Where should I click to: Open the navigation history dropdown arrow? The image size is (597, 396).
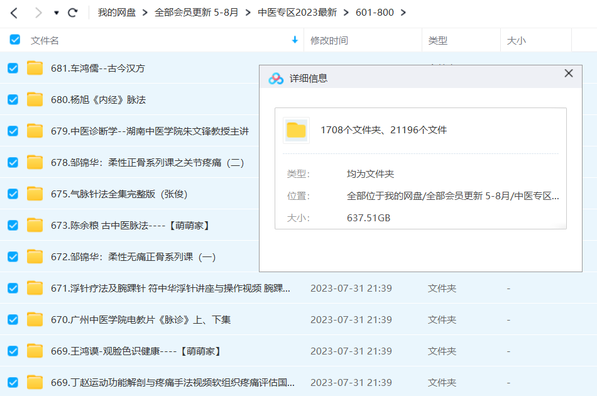click(56, 13)
